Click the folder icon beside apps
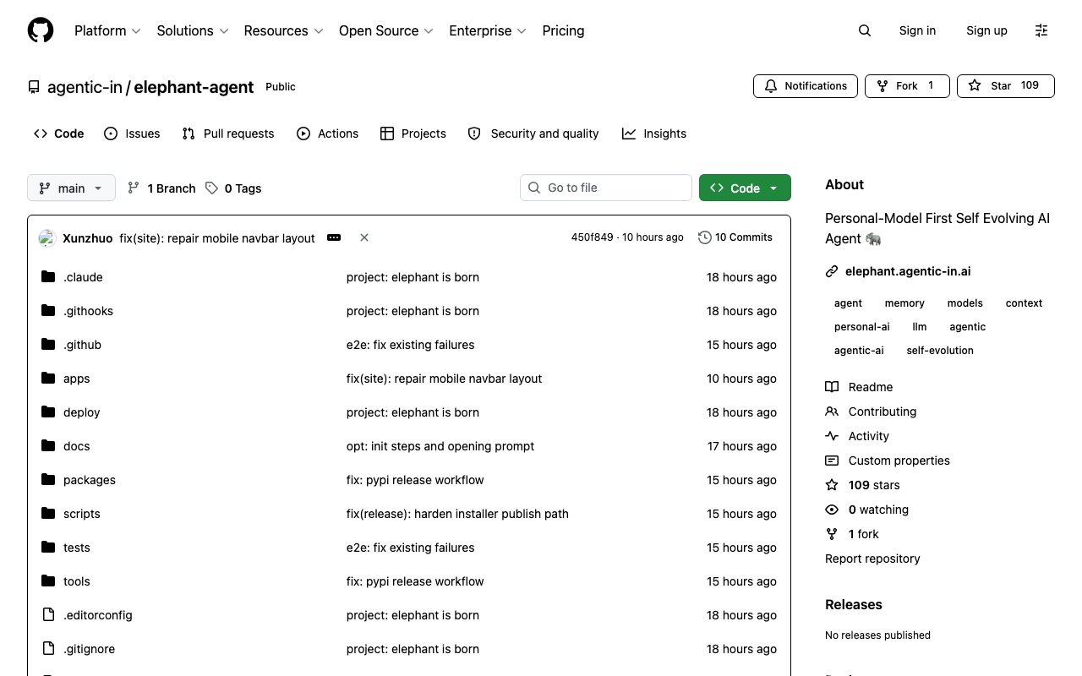1082x676 pixels. click(48, 378)
